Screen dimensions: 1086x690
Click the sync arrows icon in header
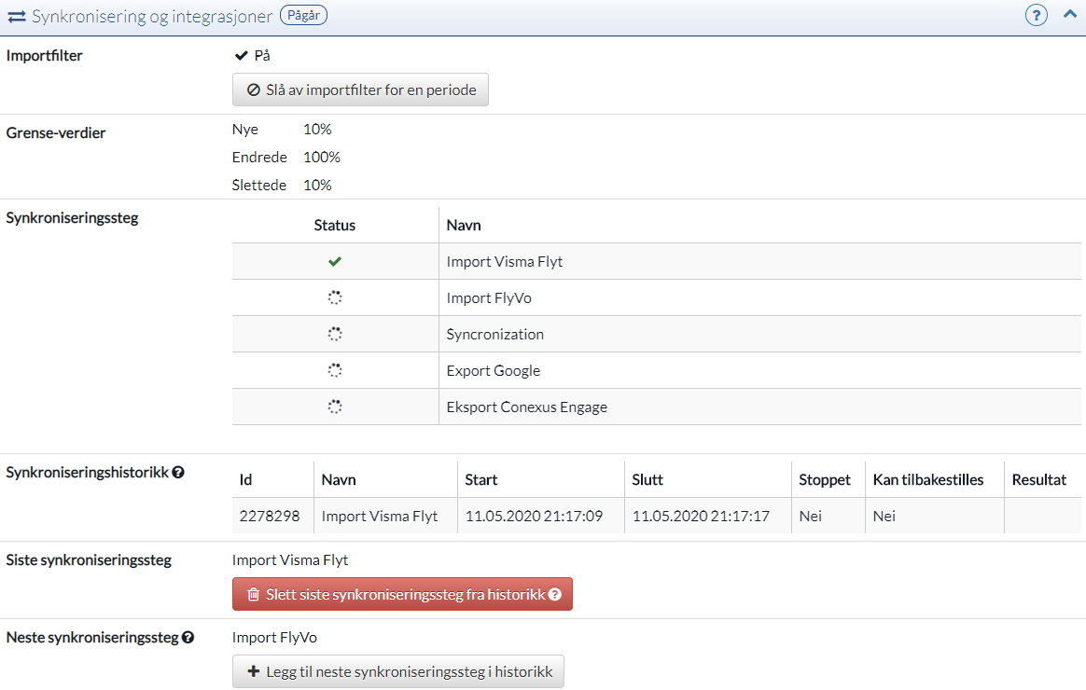coord(17,17)
